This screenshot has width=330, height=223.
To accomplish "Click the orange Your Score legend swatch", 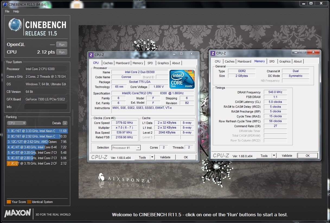I will click(x=9, y=202).
